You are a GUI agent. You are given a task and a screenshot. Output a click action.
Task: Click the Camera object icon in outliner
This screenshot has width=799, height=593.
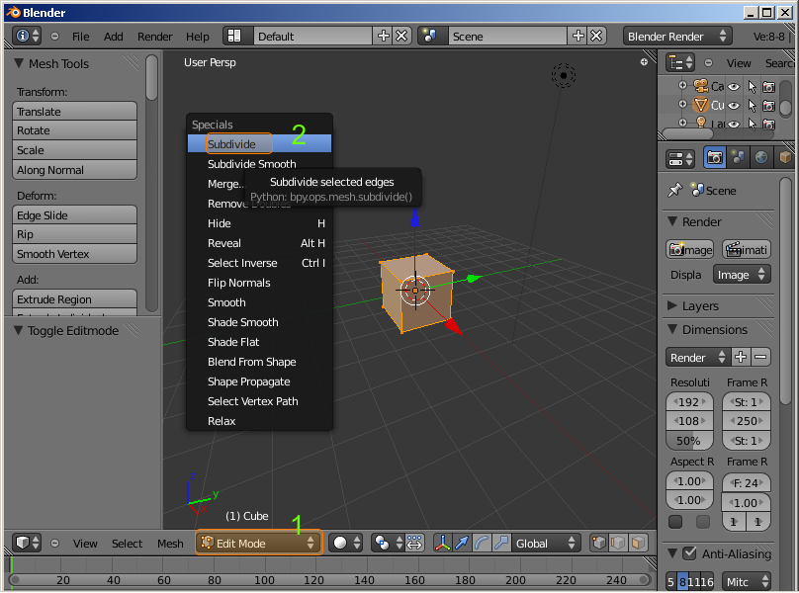click(x=701, y=86)
